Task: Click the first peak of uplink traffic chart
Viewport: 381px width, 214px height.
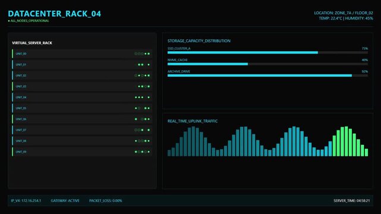Action: click(193, 141)
